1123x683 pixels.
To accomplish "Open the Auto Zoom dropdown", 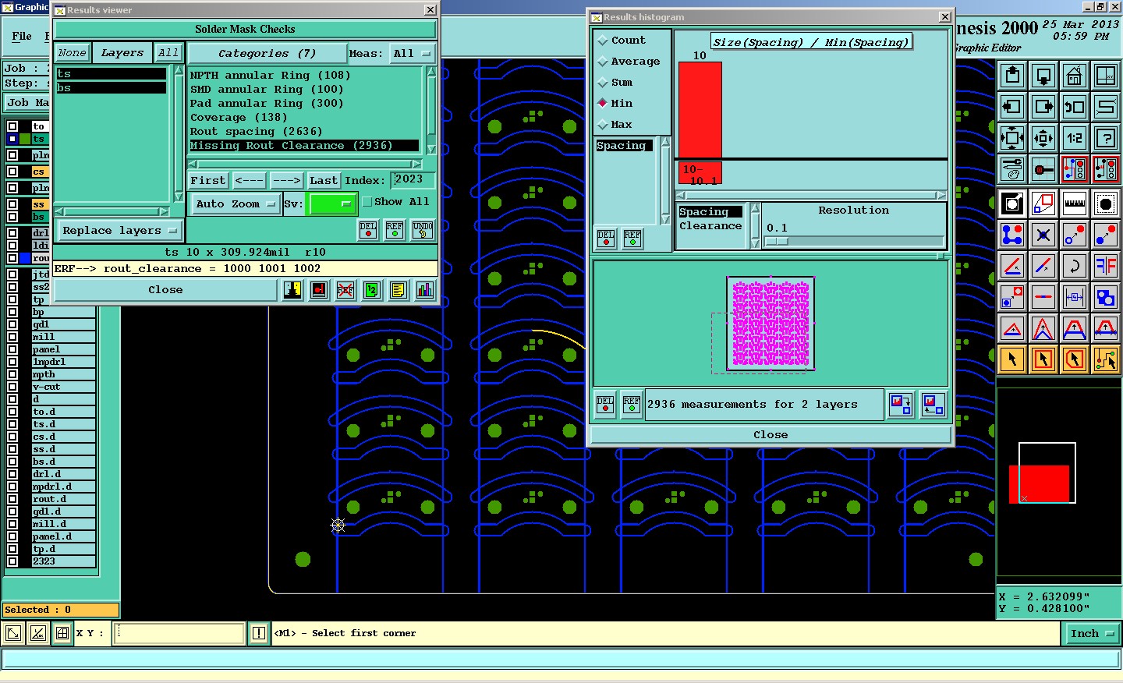I will click(x=236, y=204).
